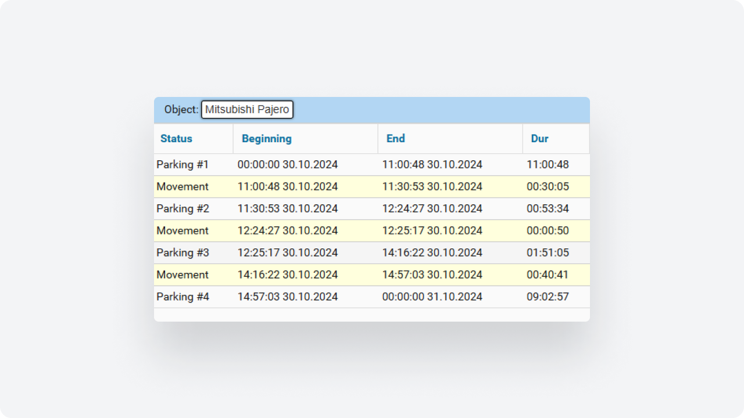
Task: Click the 00:30:05 duration value
Action: pos(548,187)
